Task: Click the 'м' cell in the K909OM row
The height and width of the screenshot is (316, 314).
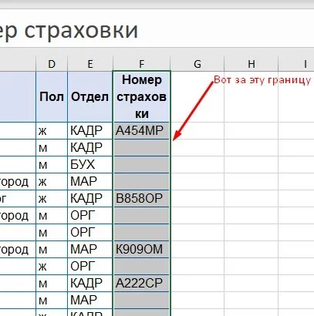Action: (52, 249)
